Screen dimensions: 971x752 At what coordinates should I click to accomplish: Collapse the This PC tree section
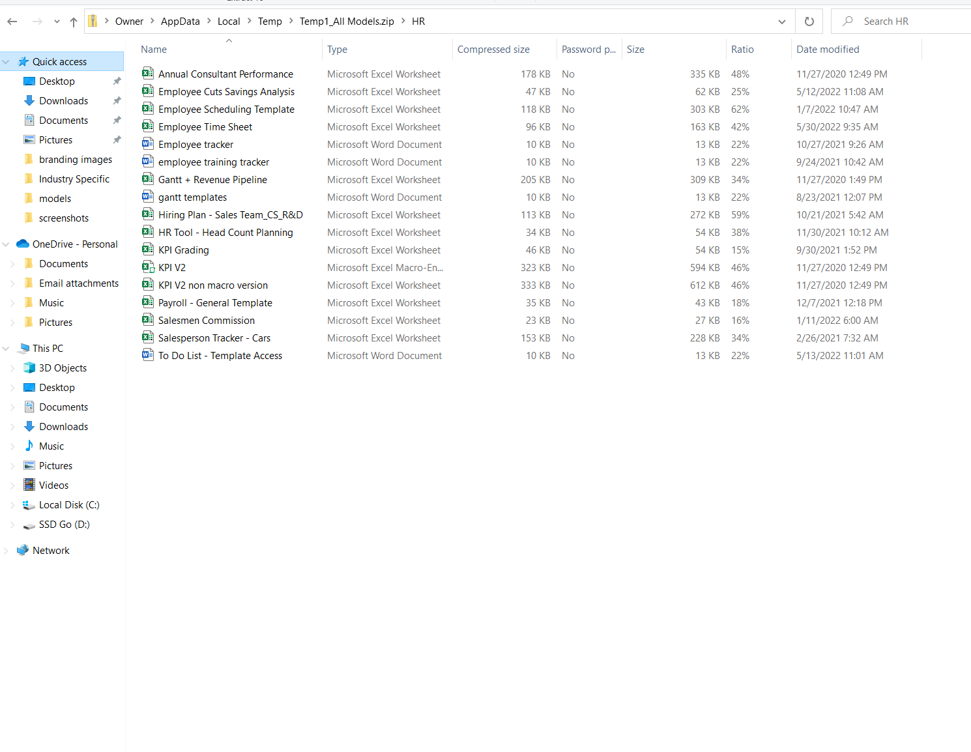(6, 349)
